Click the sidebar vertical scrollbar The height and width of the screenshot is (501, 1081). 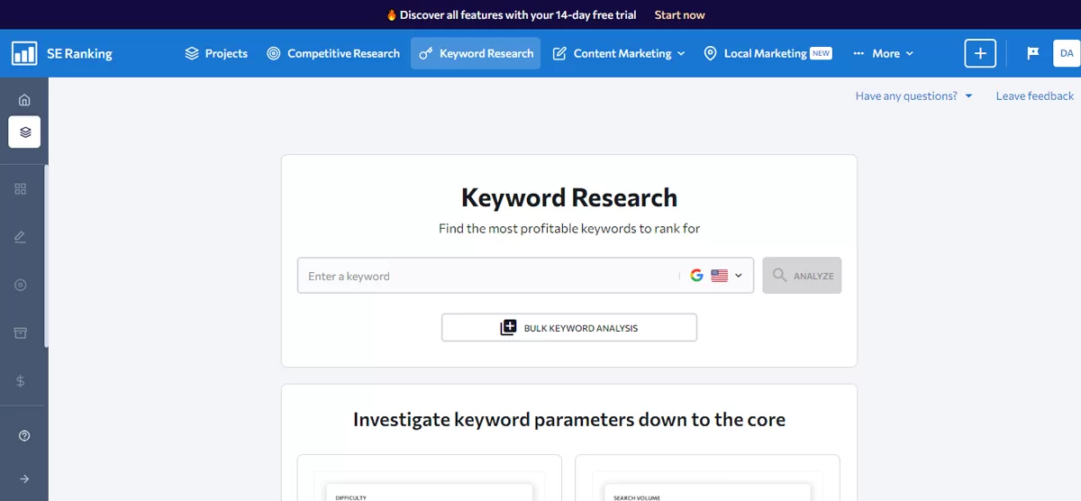(47, 255)
